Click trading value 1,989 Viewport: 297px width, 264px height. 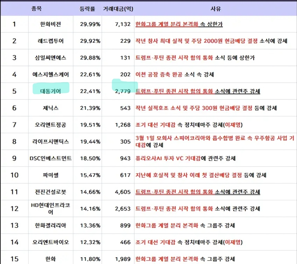(123, 259)
